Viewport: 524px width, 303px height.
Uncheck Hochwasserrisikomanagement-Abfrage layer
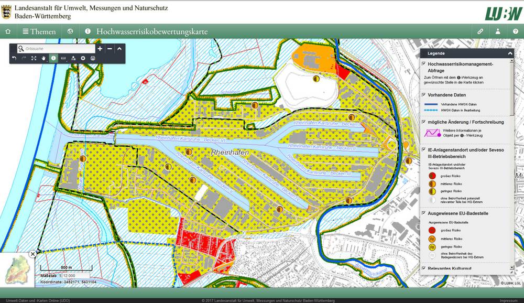[x=423, y=64]
